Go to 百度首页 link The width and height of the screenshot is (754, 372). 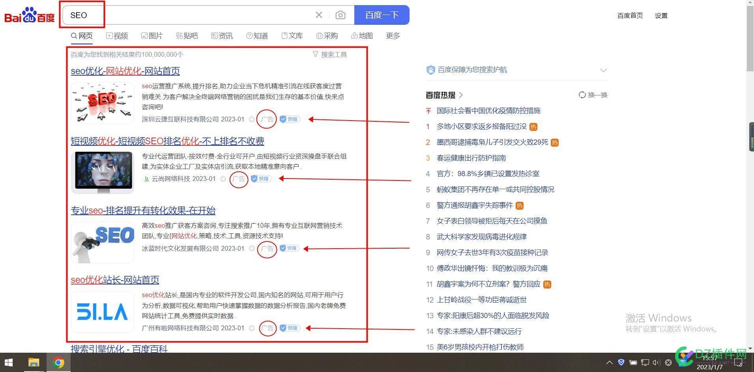tap(630, 16)
